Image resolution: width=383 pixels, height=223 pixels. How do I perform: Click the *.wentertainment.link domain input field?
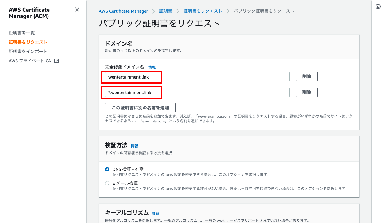tap(197, 92)
